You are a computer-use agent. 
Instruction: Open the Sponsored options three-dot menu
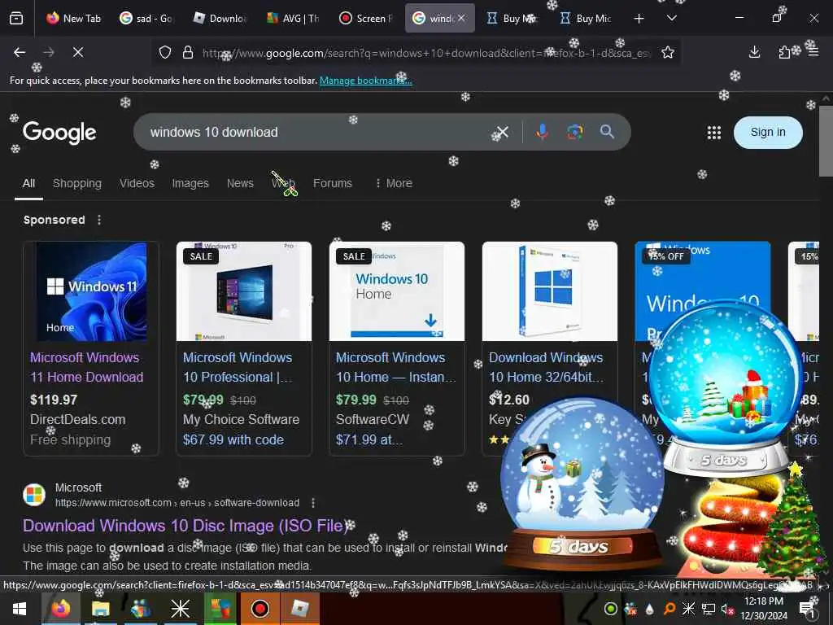click(x=99, y=220)
